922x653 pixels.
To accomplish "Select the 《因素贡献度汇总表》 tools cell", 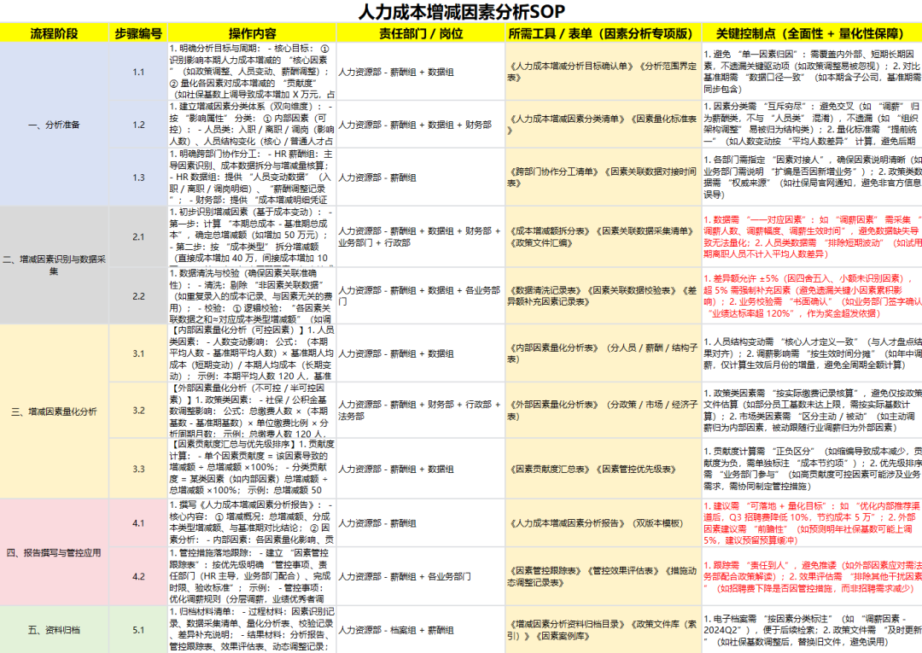I will [603, 469].
